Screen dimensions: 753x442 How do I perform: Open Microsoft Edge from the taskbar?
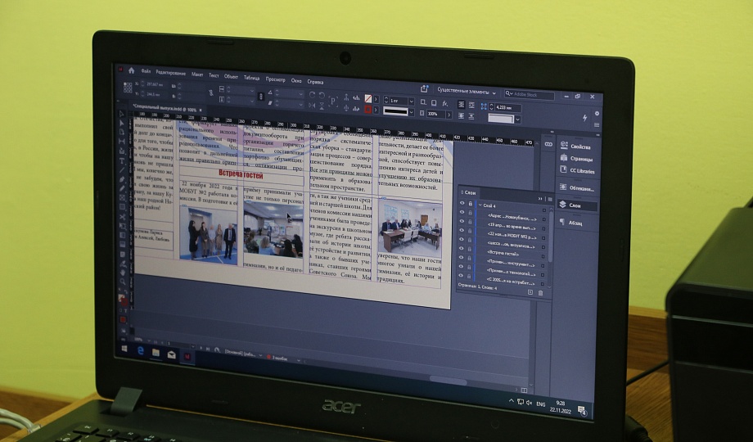(x=141, y=350)
